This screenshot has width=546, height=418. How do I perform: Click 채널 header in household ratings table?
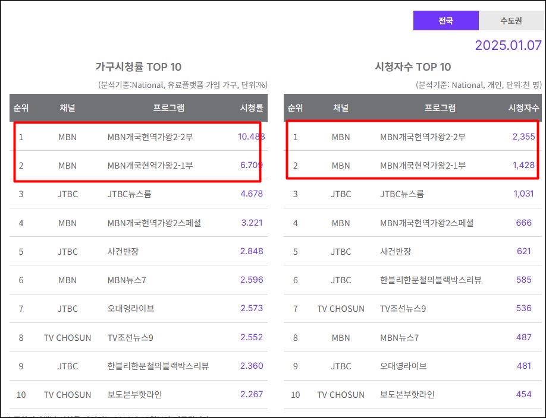(x=67, y=108)
